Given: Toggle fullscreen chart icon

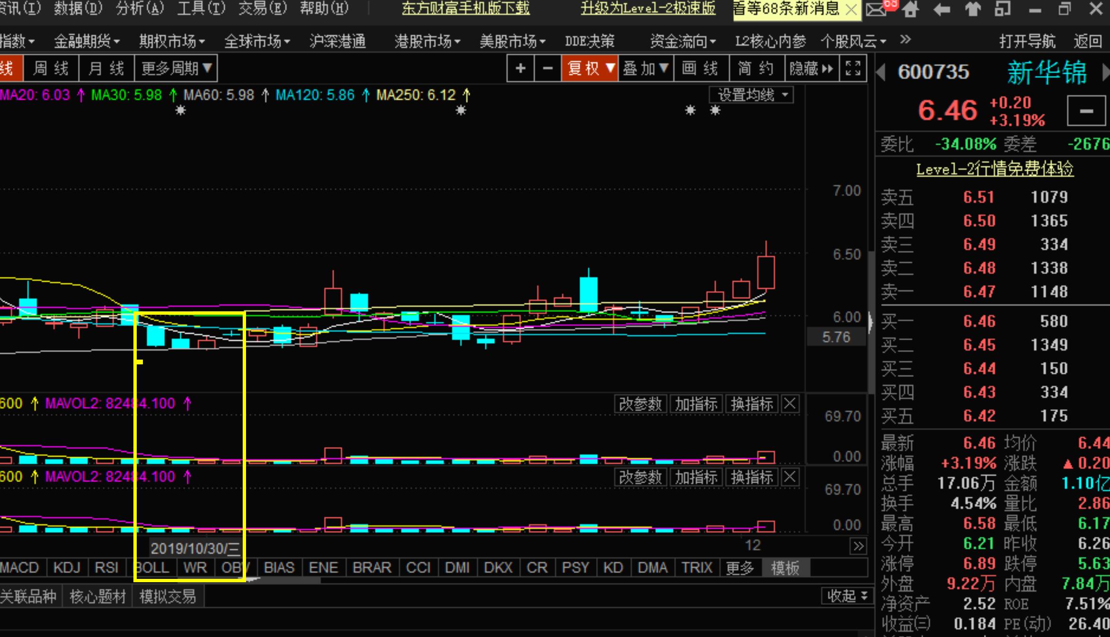Looking at the screenshot, I should 853,69.
